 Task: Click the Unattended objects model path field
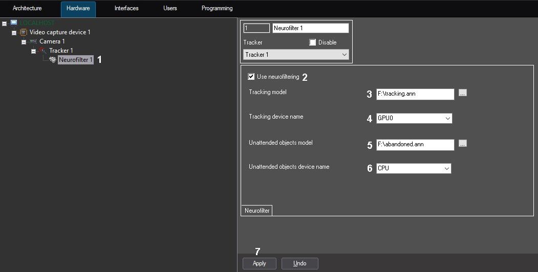(x=415, y=145)
